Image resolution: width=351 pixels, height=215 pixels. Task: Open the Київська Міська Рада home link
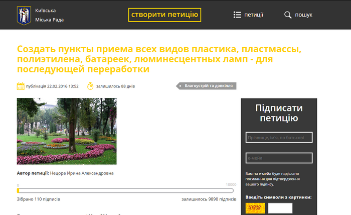pos(49,15)
